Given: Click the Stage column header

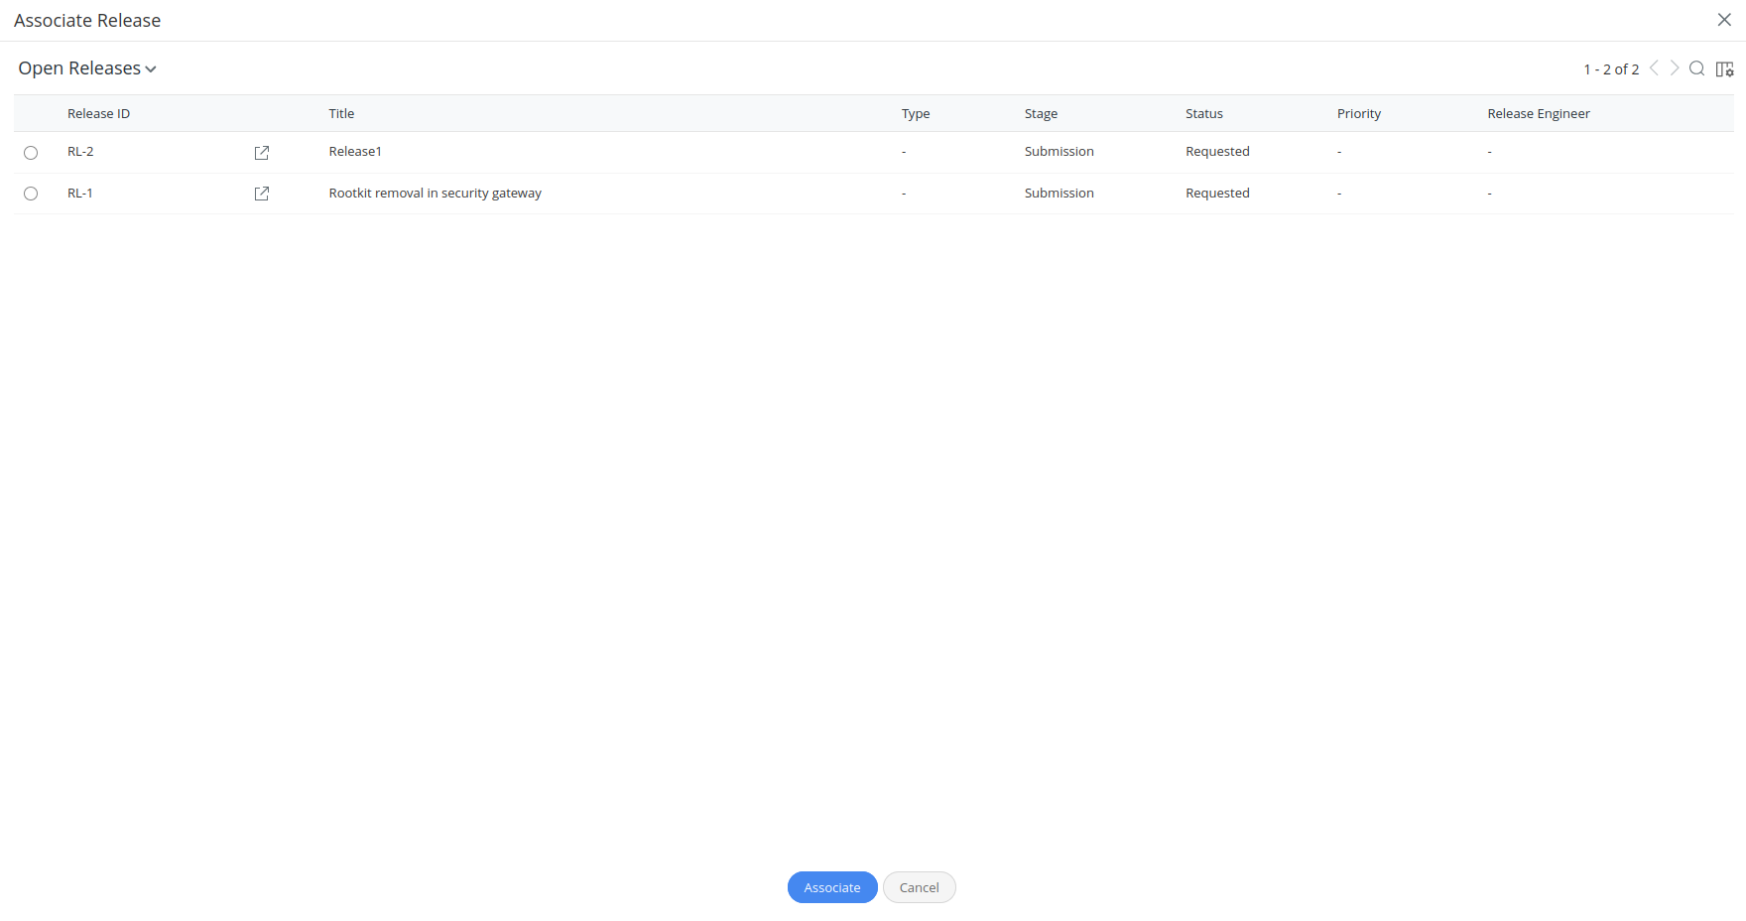Looking at the screenshot, I should pos(1041,114).
